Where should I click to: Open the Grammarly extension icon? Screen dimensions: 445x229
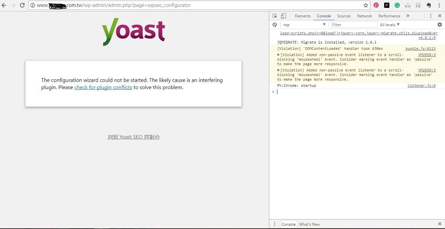coord(397,5)
